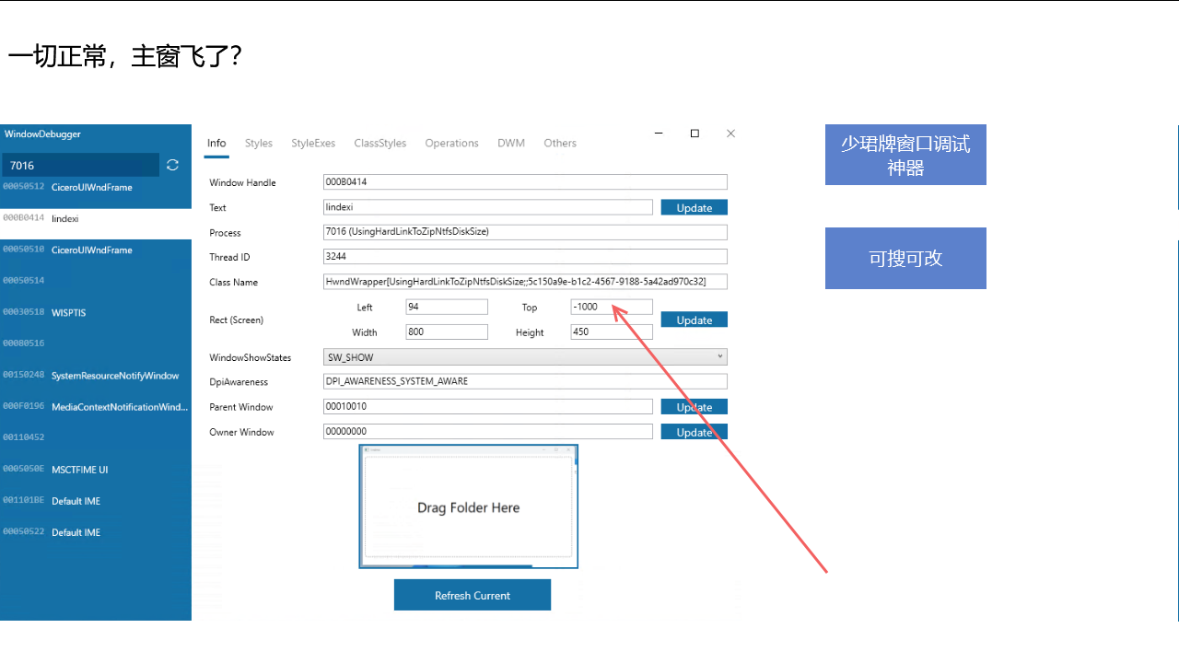Click the refresh icon beside search box
Screen dimensions: 1179x663
coord(172,165)
